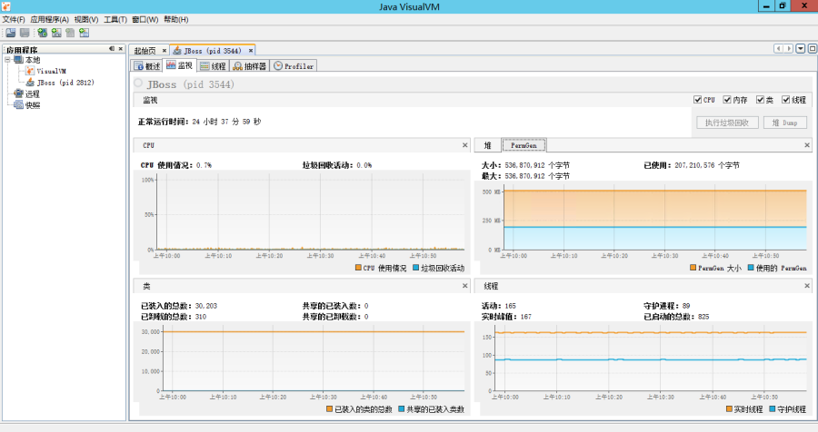Image resolution: width=818 pixels, height=432 pixels.
Task: Click the blue 守护线程 legend swatch
Action: tap(772, 409)
